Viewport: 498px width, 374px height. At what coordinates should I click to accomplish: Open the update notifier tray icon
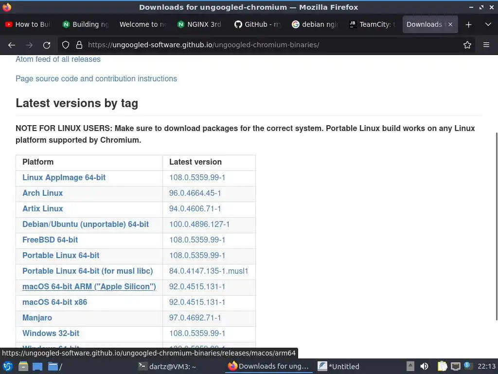click(x=468, y=366)
